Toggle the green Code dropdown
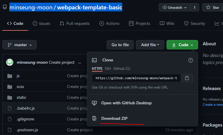This screenshot has width=223, height=135. [182, 45]
